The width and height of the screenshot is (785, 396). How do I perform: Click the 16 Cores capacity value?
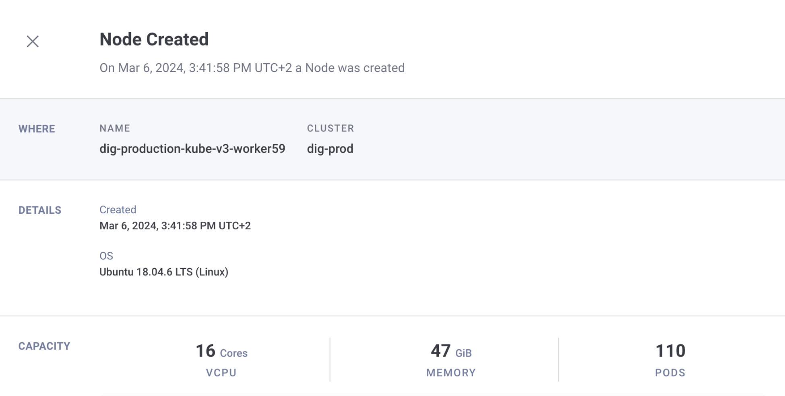(x=221, y=351)
